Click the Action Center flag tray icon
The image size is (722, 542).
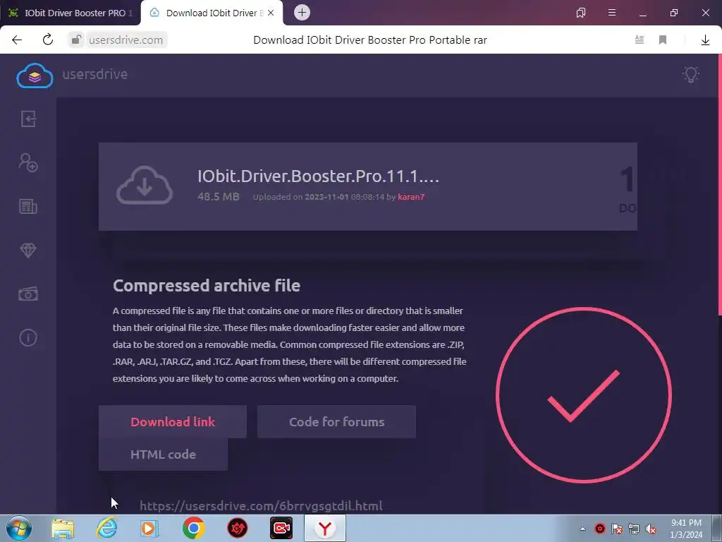click(x=617, y=529)
